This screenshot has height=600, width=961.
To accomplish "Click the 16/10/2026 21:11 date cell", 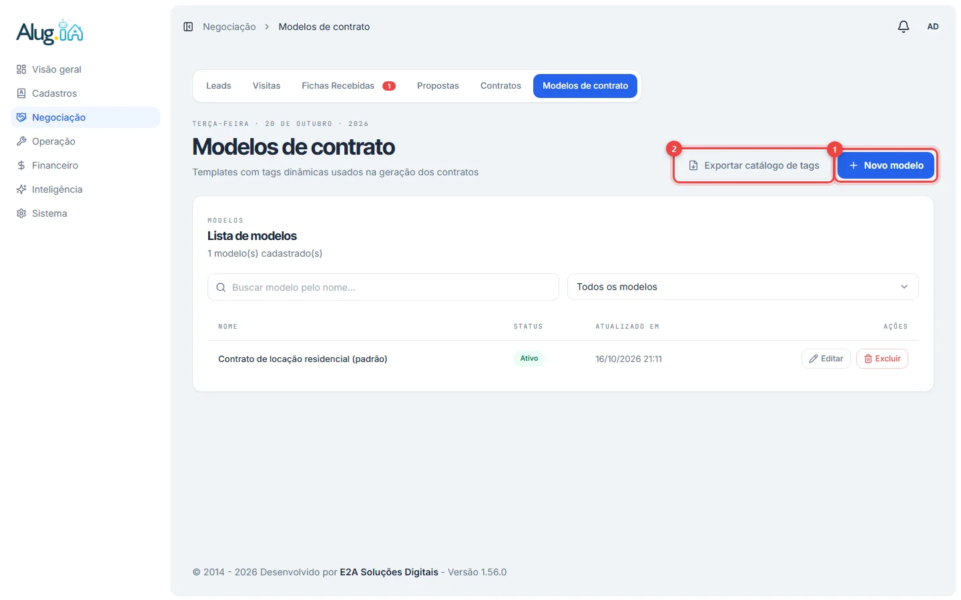I will pyautogui.click(x=629, y=359).
